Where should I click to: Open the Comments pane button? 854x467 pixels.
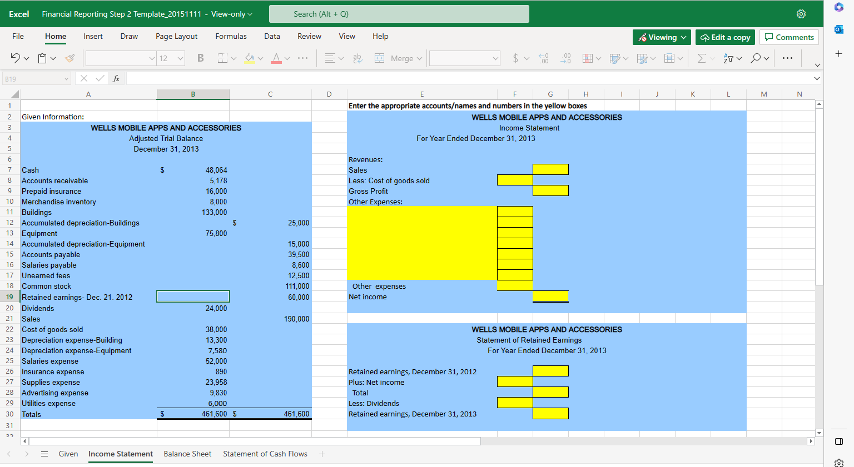tap(789, 37)
